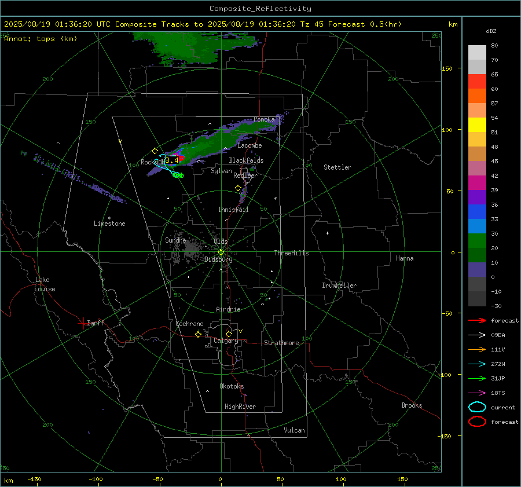Click the Composite_Reflectivity title
Screen dimensions: 521x487
coord(260,9)
